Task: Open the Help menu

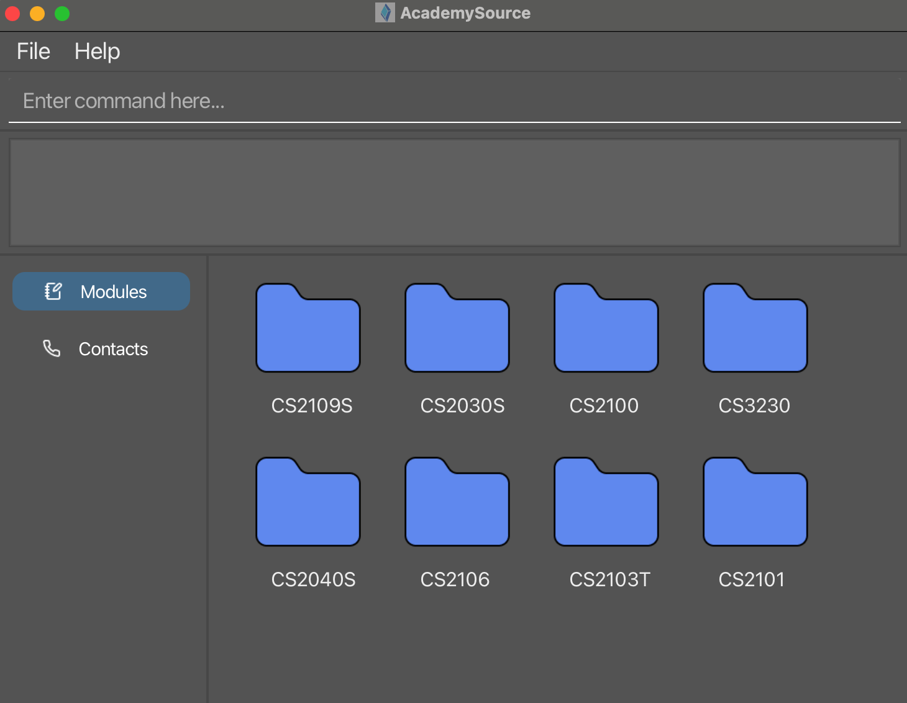Action: 97,52
